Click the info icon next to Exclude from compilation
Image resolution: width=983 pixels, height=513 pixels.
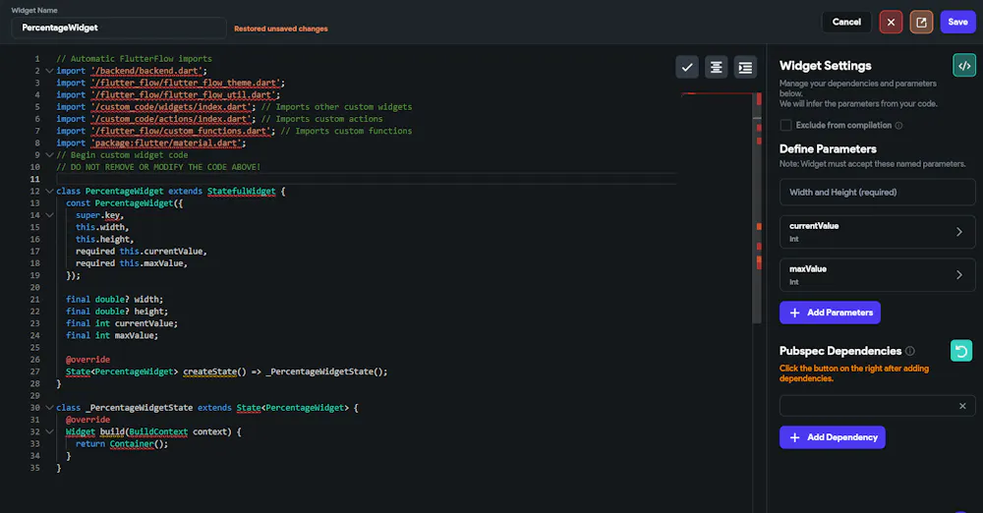point(898,126)
